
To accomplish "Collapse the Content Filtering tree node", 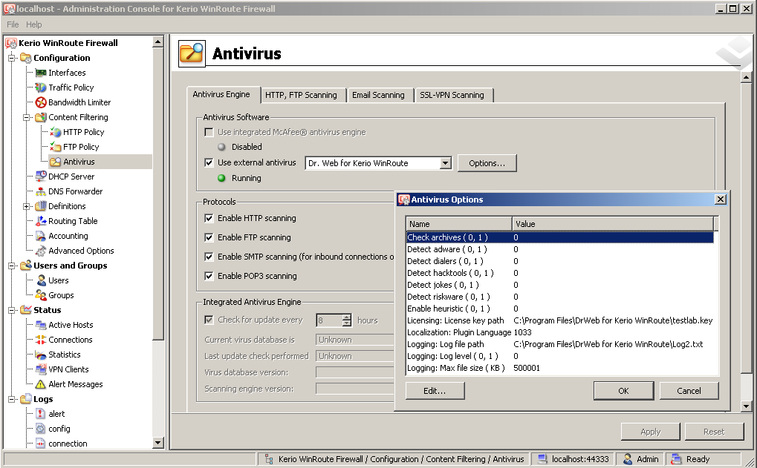I will (x=26, y=118).
